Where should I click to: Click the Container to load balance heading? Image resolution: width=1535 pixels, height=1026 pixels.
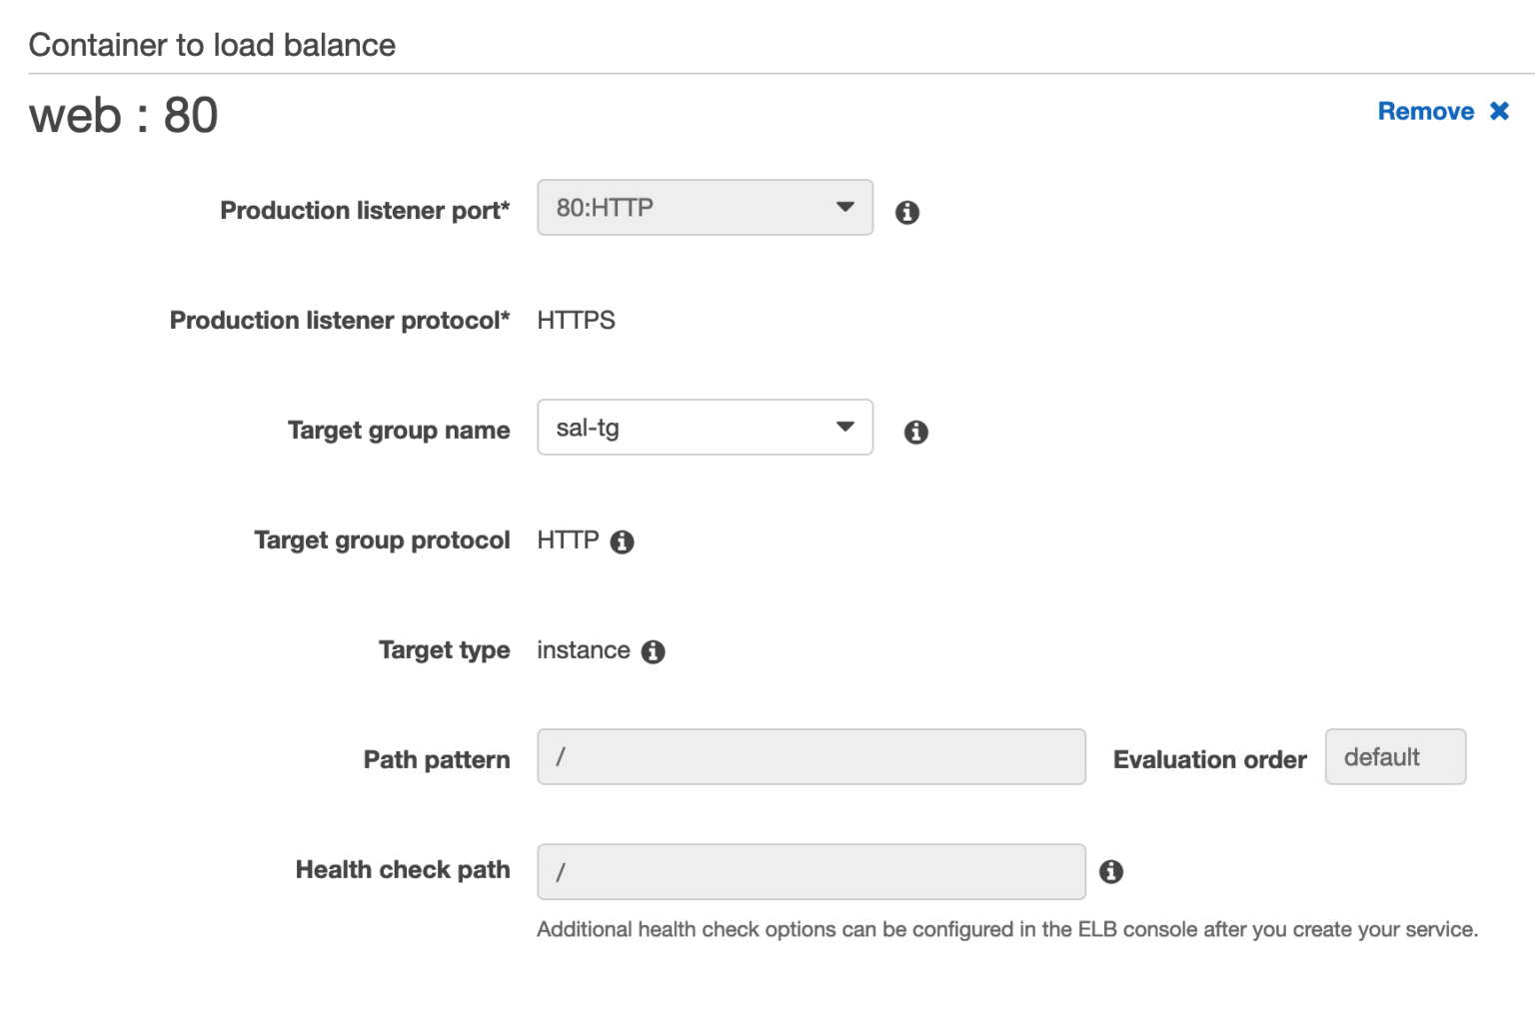point(213,44)
